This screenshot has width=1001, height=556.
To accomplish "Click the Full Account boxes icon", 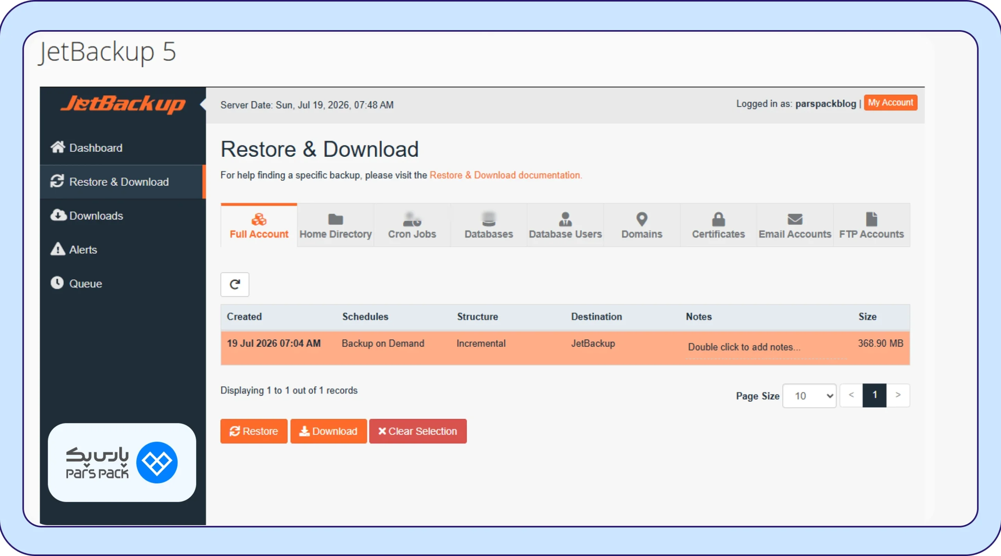I will click(x=259, y=219).
